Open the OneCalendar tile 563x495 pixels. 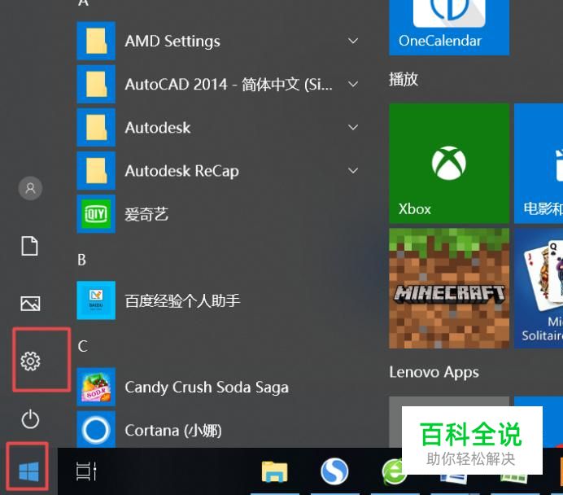pyautogui.click(x=449, y=28)
